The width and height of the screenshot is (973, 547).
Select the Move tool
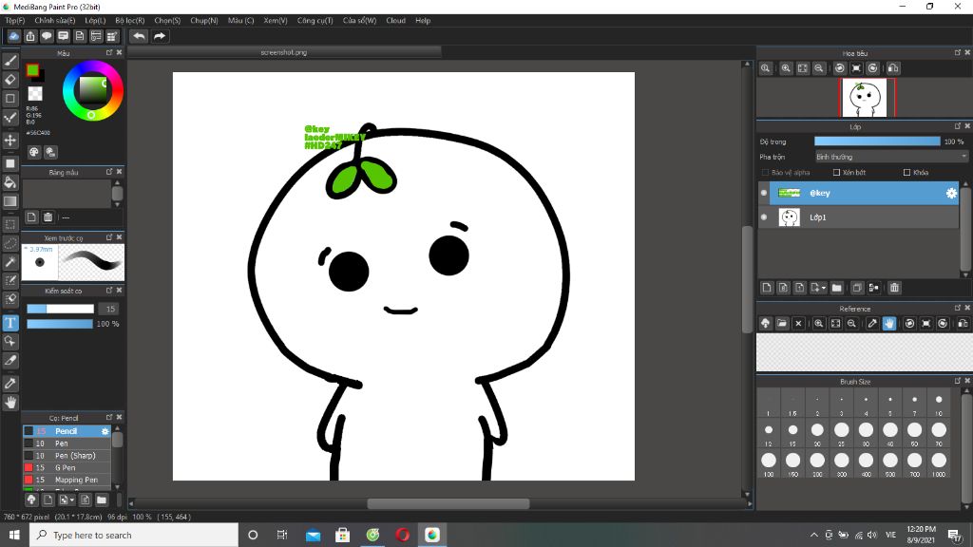10,141
